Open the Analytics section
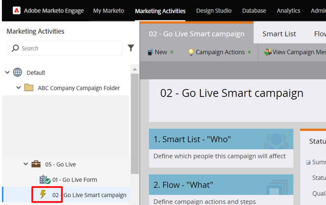The width and height of the screenshot is (326, 205). click(288, 11)
